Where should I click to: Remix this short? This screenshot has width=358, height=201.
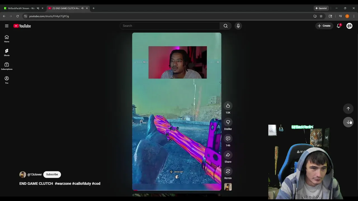pyautogui.click(x=228, y=171)
